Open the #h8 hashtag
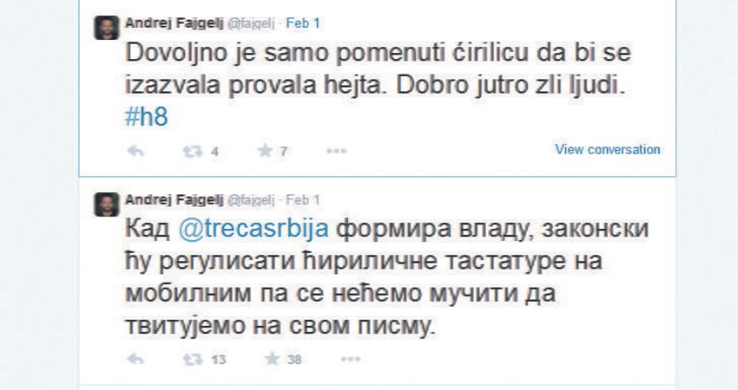738x390 pixels. 147,119
